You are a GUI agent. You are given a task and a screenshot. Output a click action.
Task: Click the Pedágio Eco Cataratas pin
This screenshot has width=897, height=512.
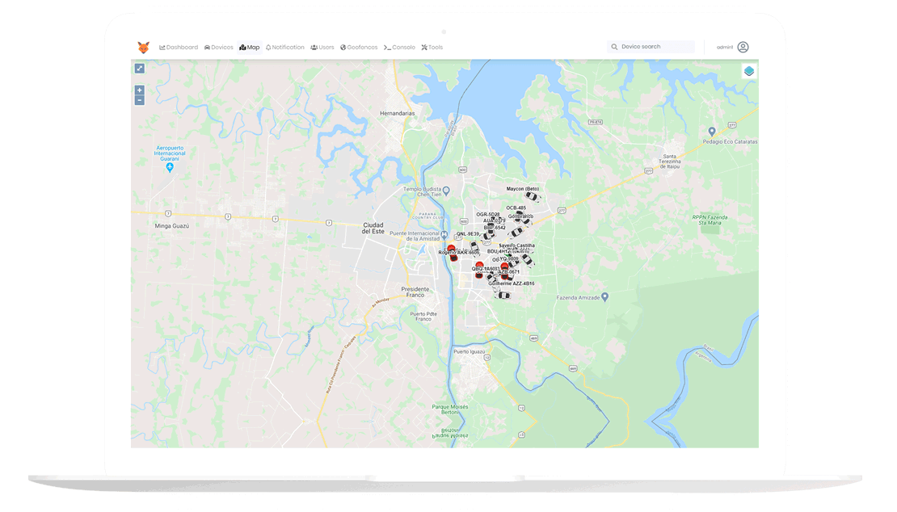click(712, 132)
